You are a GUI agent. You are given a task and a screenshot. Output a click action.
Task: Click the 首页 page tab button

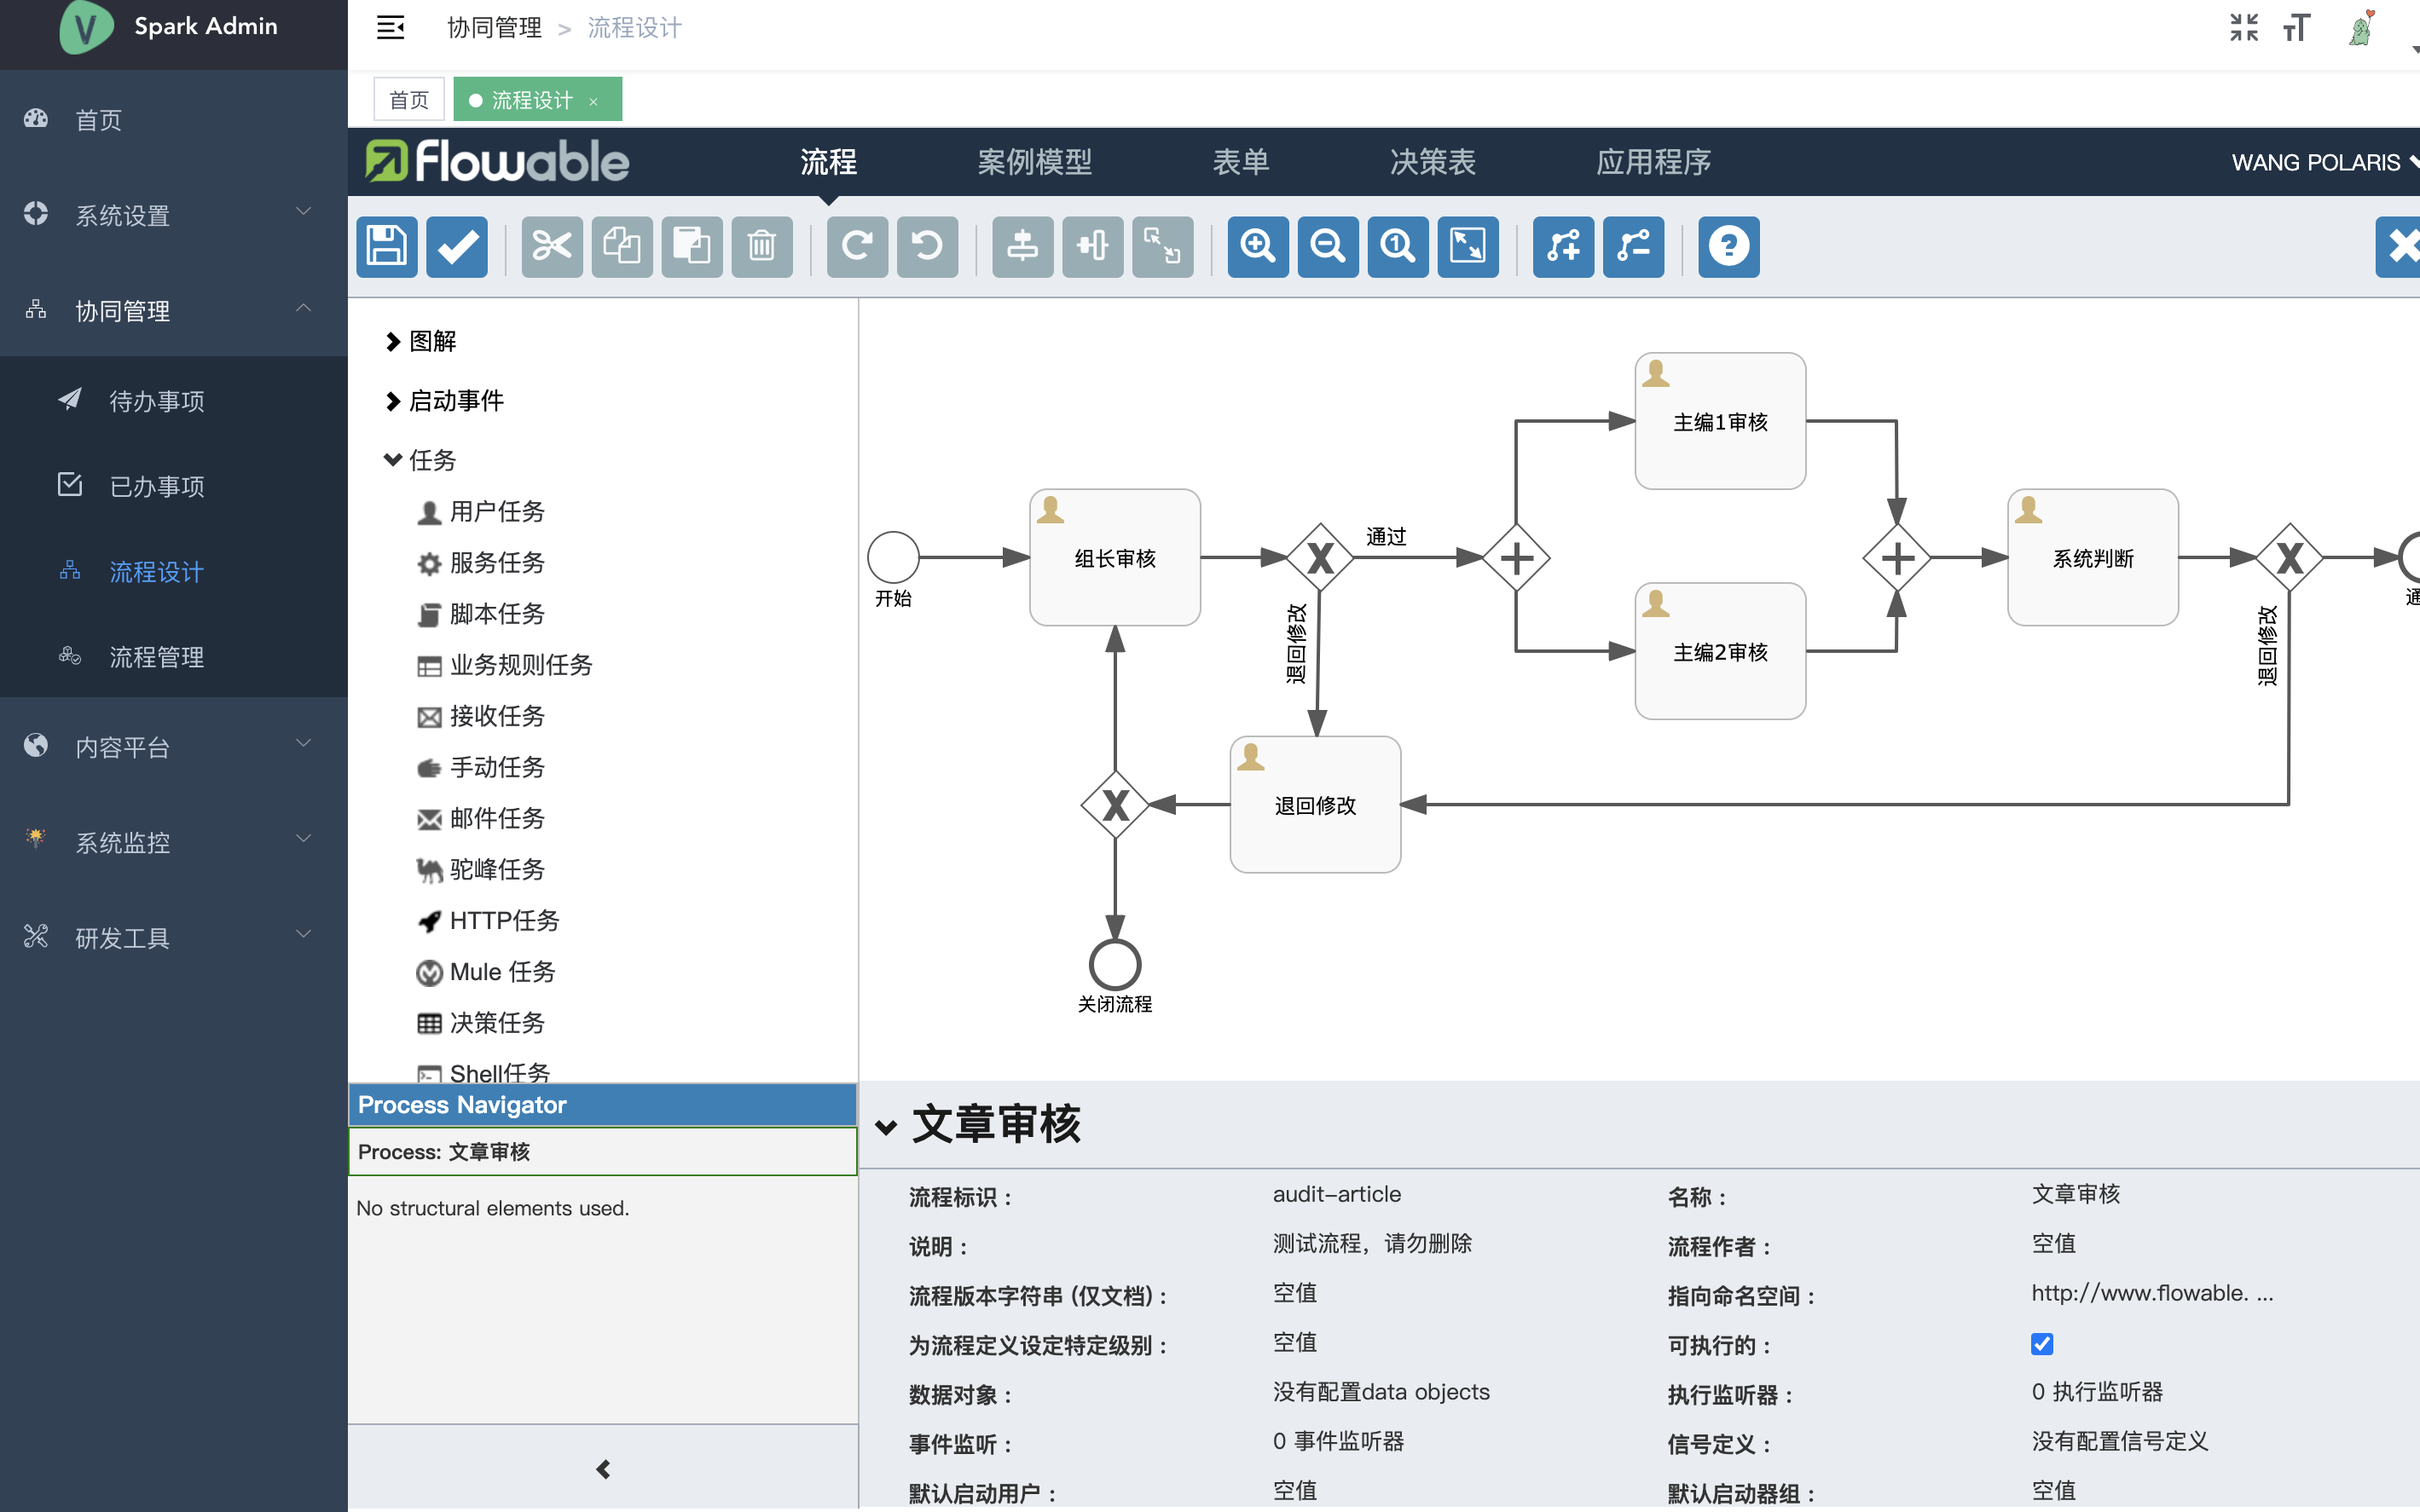point(408,100)
